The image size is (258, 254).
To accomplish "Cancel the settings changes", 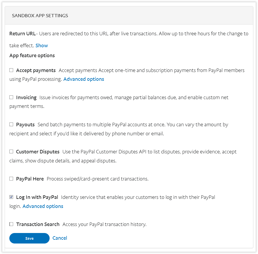I will [60, 238].
